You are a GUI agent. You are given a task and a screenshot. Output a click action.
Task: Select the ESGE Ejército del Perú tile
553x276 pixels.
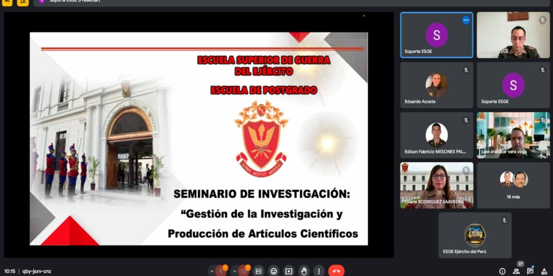475,235
